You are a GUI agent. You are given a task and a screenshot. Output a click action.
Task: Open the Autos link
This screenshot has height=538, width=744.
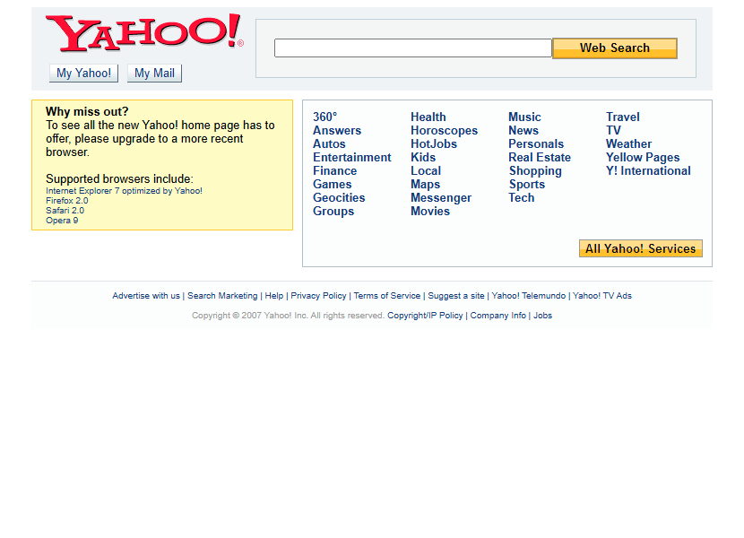click(329, 143)
